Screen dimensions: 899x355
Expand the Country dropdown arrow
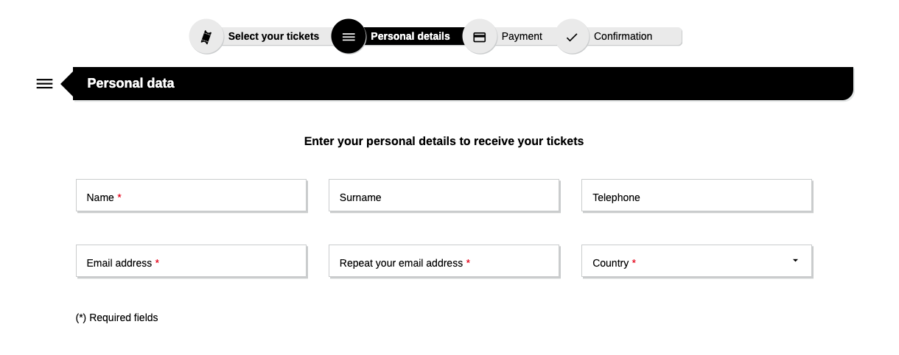(x=795, y=261)
